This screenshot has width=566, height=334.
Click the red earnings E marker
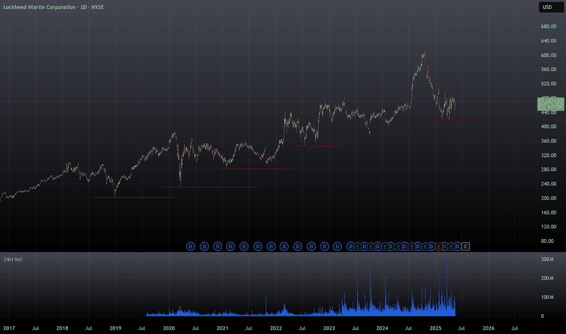coord(439,247)
